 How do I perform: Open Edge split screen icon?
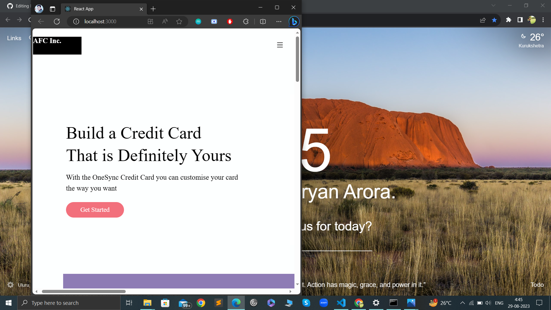[263, 22]
